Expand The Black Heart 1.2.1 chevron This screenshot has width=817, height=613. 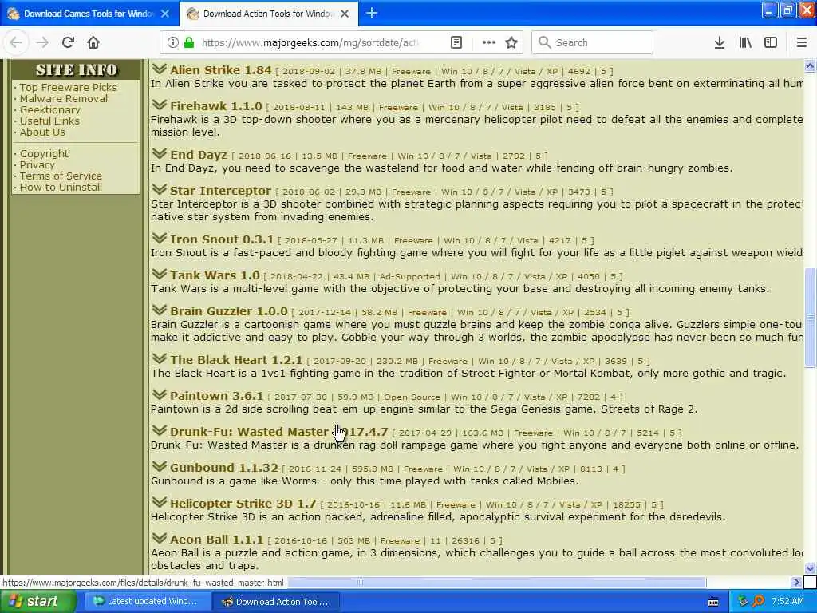pos(159,358)
